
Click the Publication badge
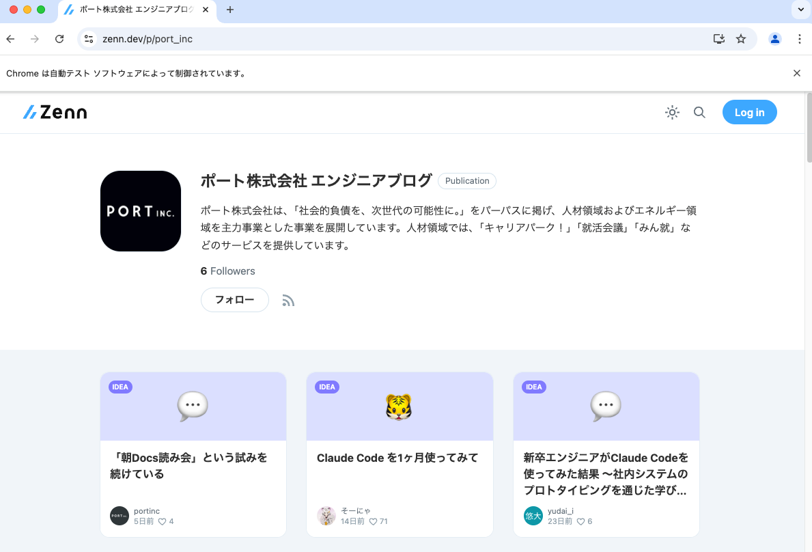pyautogui.click(x=466, y=180)
